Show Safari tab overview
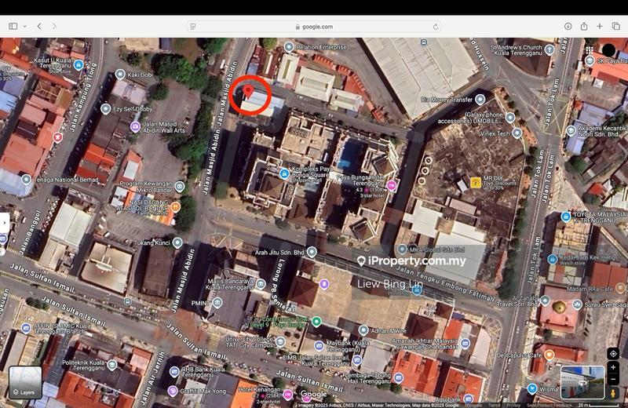Image resolution: width=628 pixels, height=408 pixels. [616, 26]
